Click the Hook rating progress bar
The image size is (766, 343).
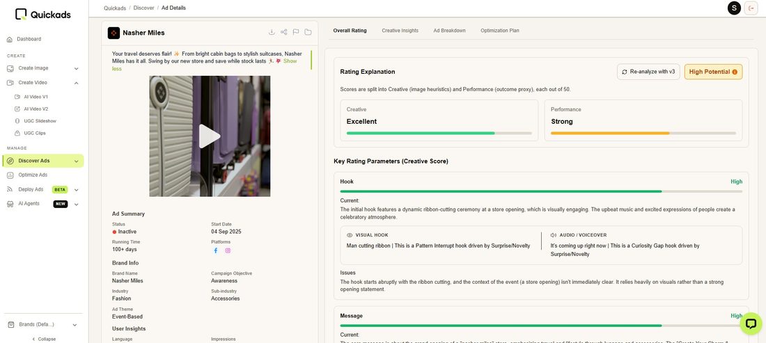541,191
